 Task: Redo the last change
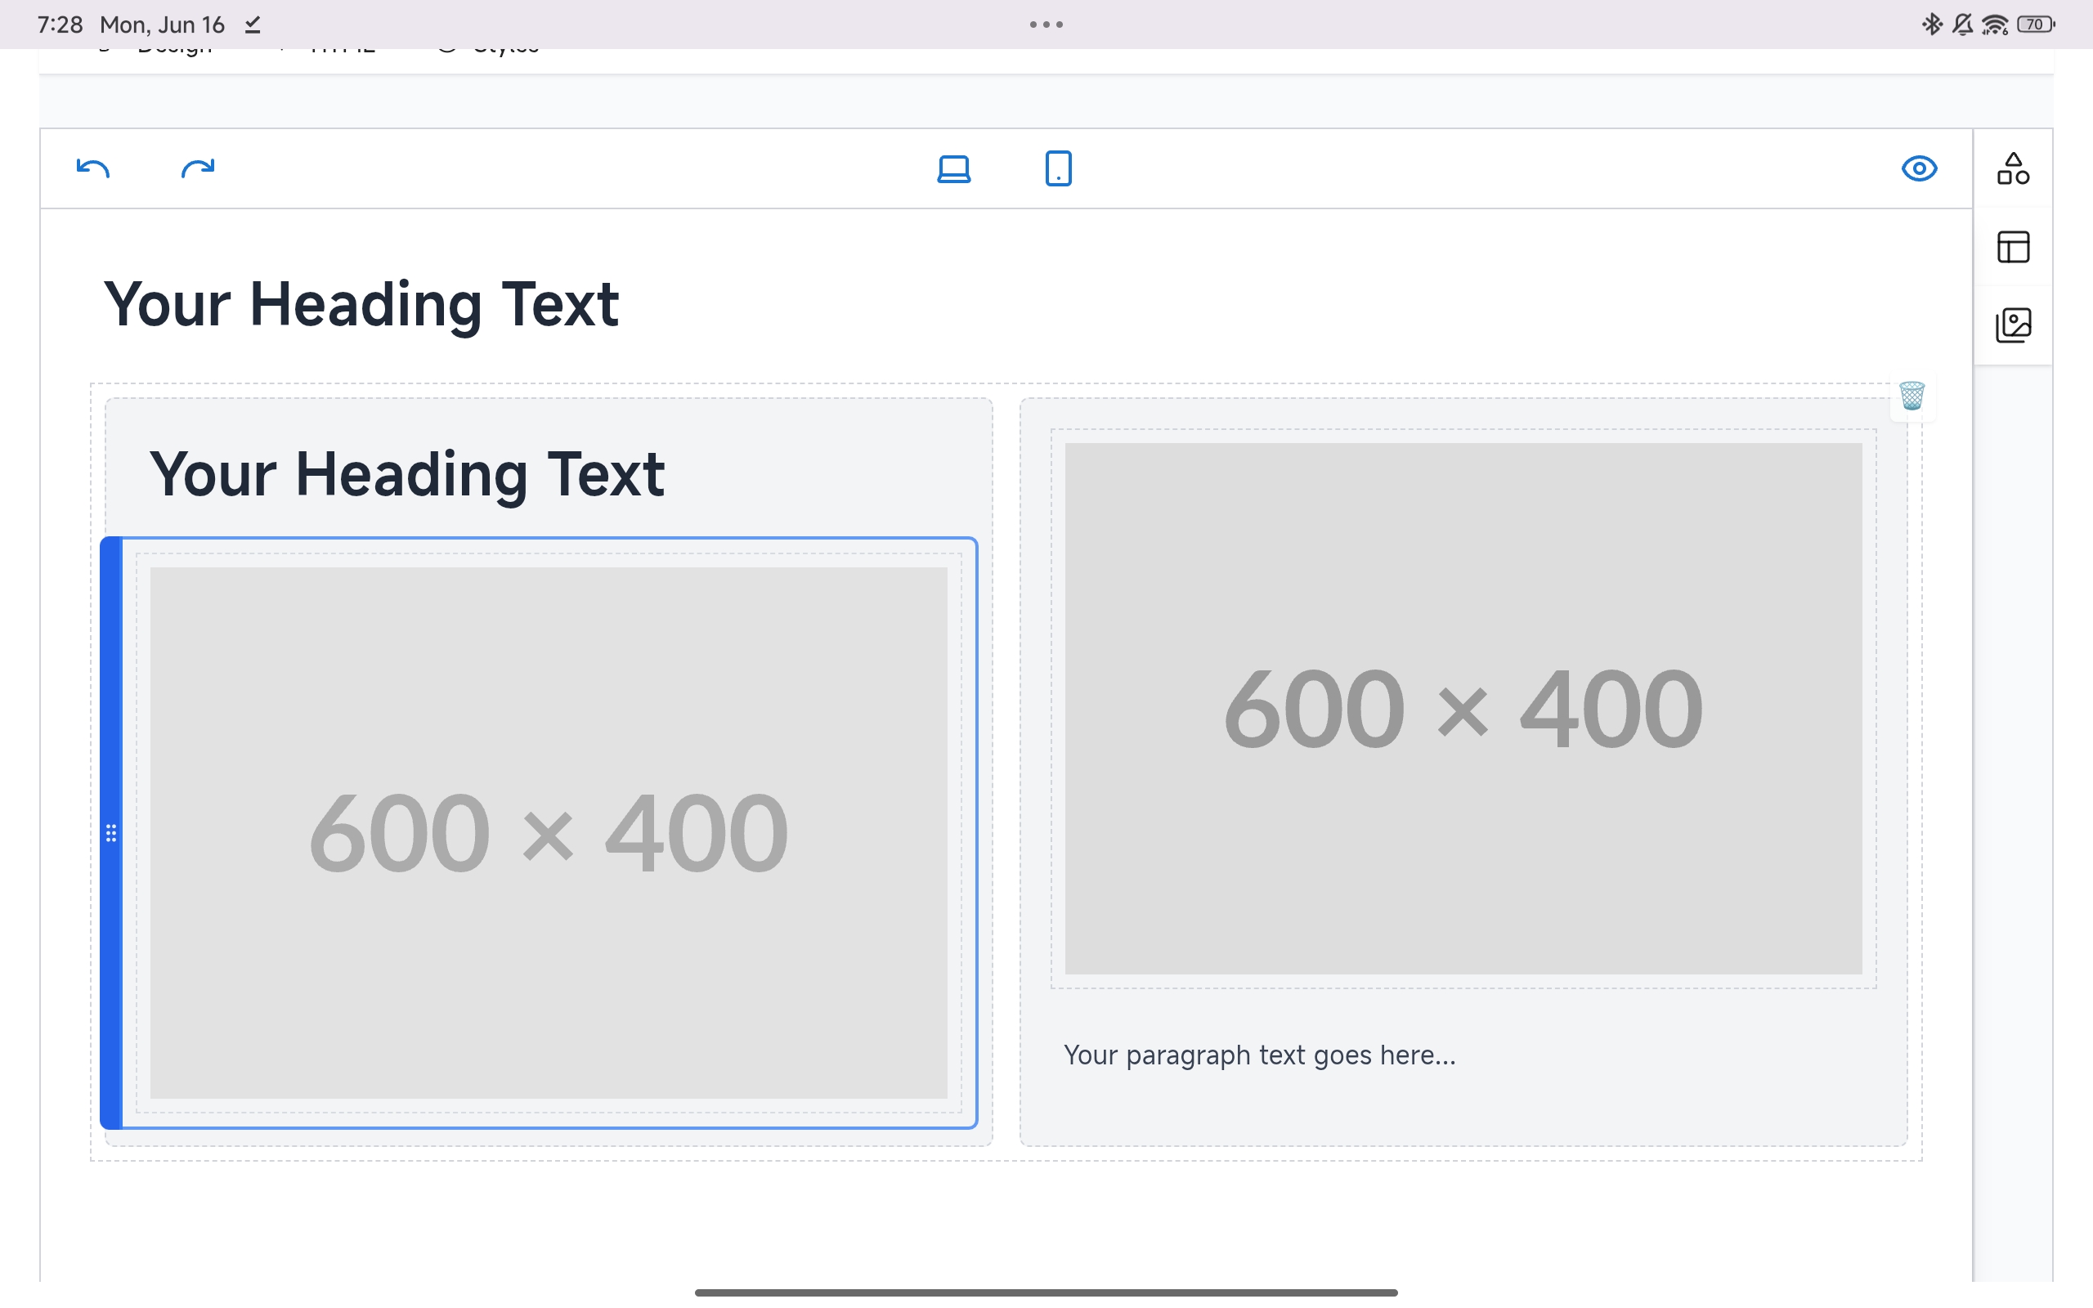coord(197,168)
